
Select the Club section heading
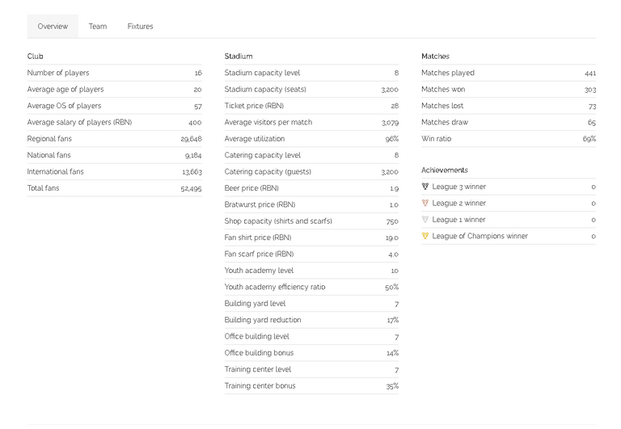pyautogui.click(x=36, y=57)
